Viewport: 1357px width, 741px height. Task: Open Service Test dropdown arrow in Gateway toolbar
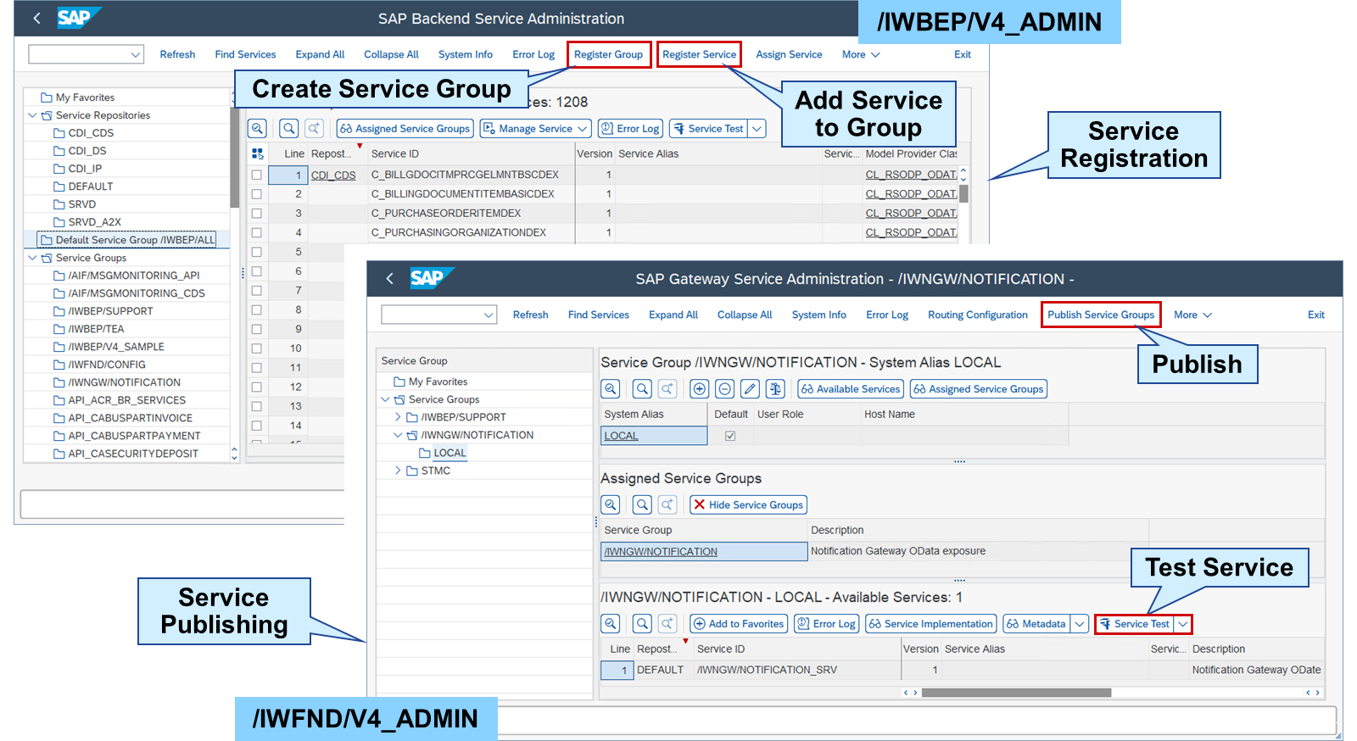(x=1183, y=624)
